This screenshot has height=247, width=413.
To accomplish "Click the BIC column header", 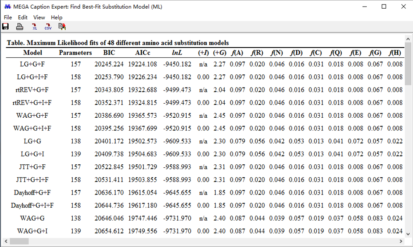I will (x=109, y=53).
